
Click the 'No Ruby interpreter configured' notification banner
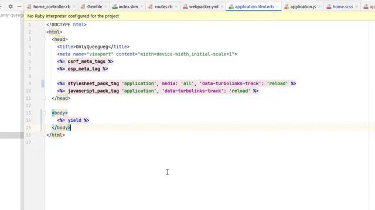coord(199,16)
